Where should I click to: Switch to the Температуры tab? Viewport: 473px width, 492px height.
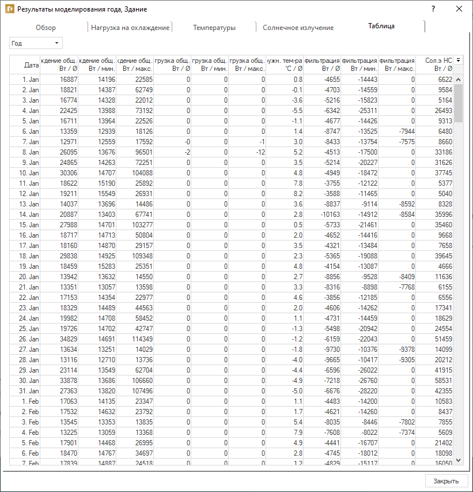214,28
